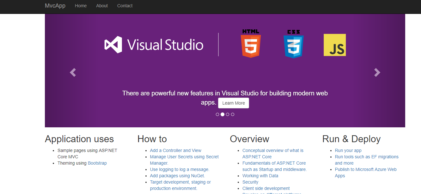Click the 'How to' heading
This screenshot has width=421, height=194.
click(x=152, y=139)
